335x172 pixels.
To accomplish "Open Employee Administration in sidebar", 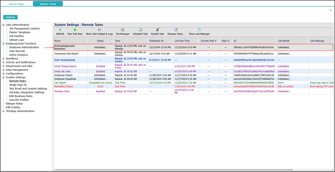I will coord(24,47).
